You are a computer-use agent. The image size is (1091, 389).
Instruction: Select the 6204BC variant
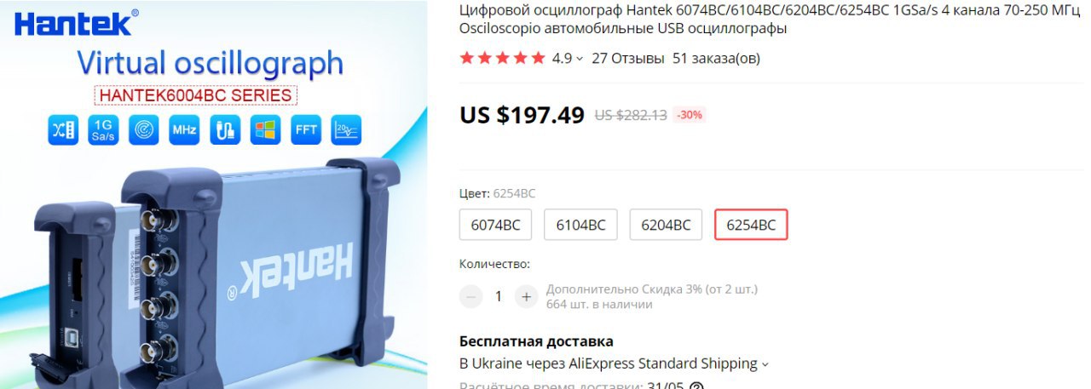click(666, 225)
